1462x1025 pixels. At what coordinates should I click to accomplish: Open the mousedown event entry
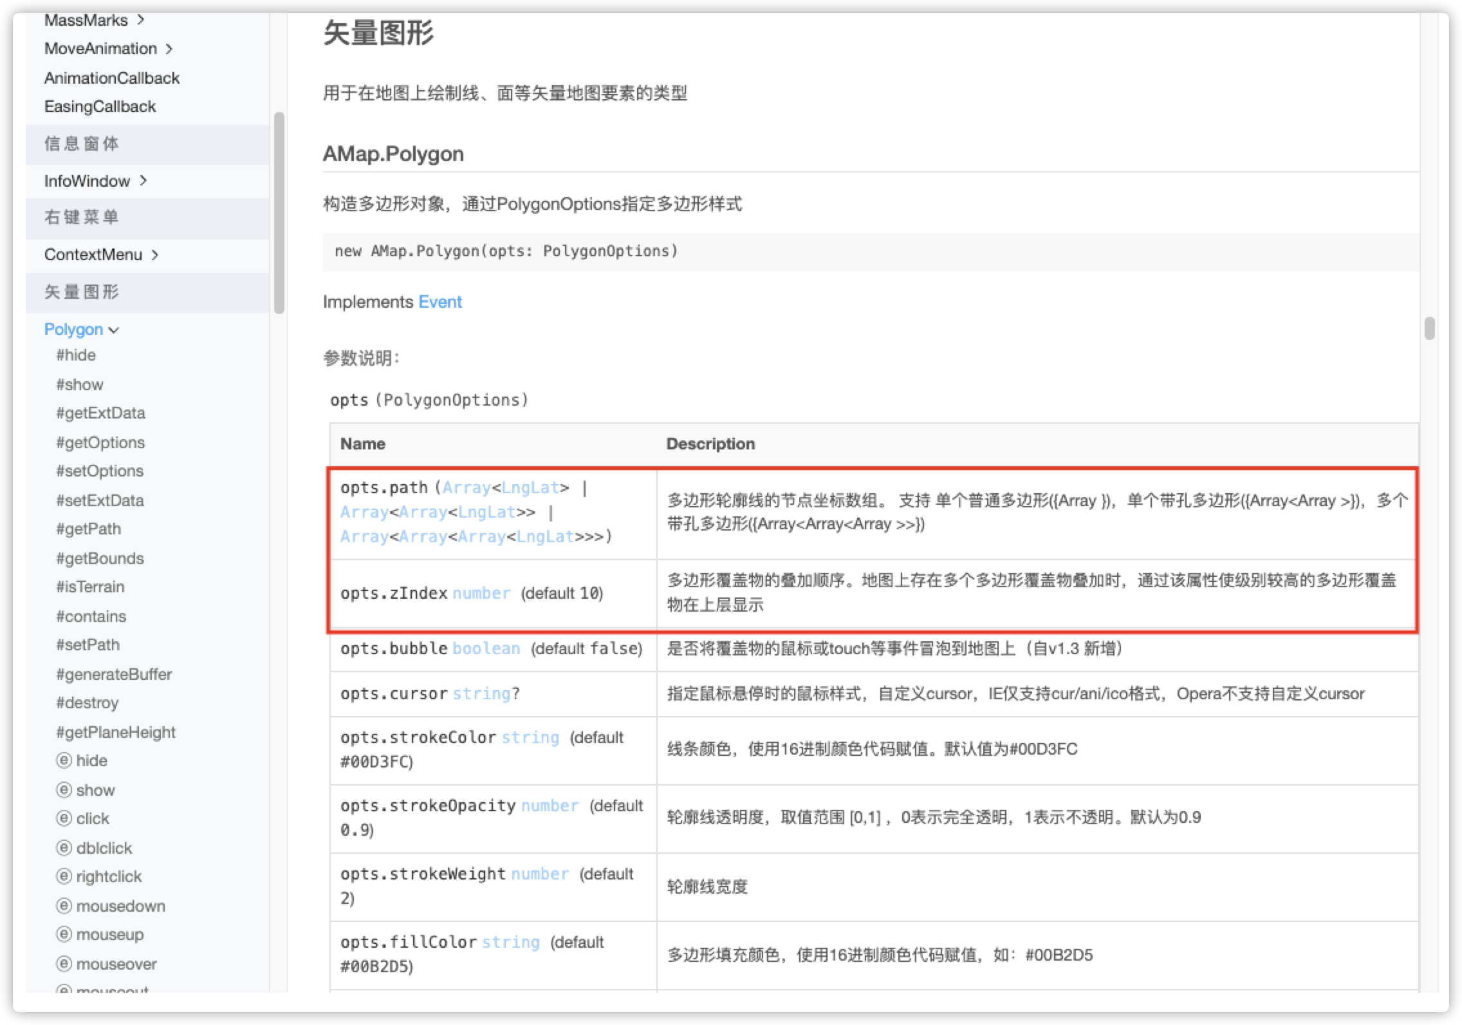tap(120, 906)
